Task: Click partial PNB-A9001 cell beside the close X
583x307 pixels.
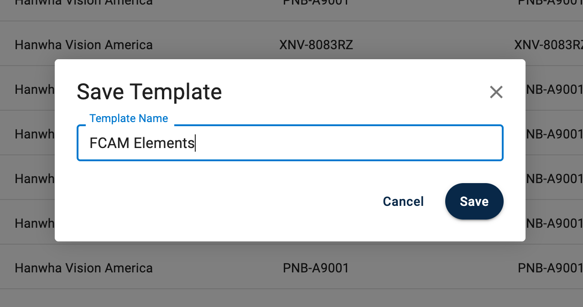Action: 554,89
